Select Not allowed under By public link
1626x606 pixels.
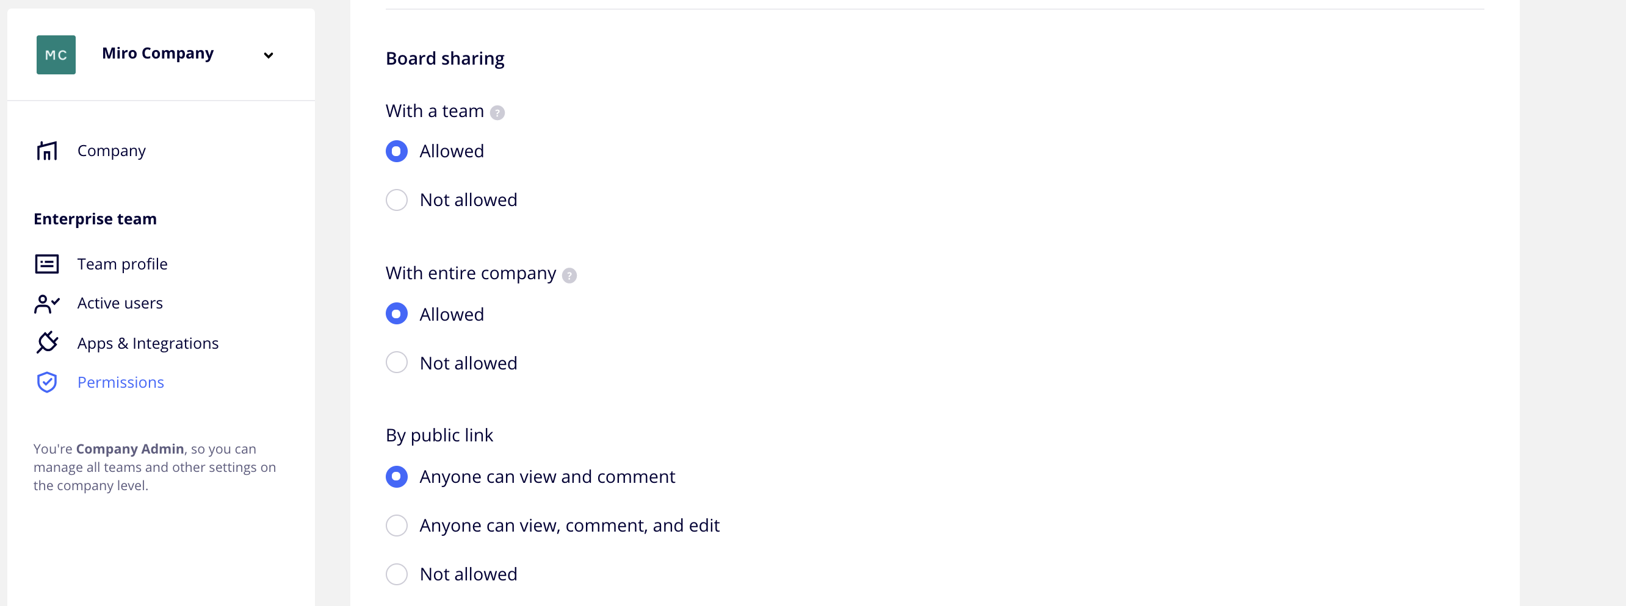(x=396, y=574)
